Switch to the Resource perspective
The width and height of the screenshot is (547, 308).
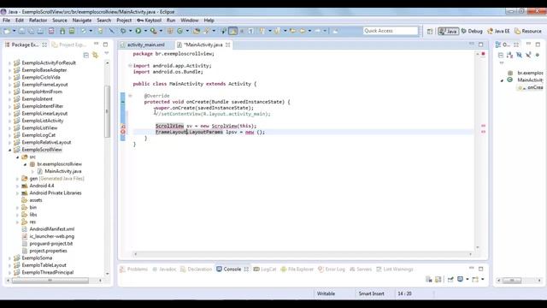coord(528,31)
